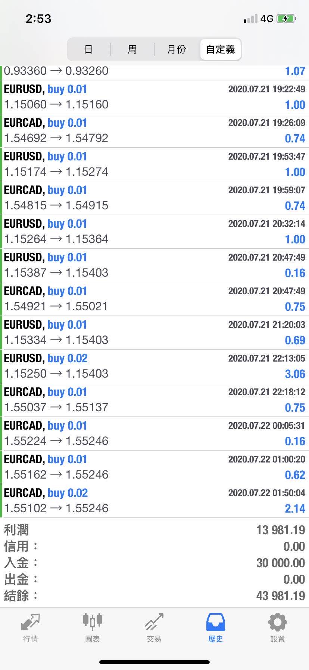Viewport: 309px width, 670px height.
Task: Tap the battery charging icon
Action: tap(286, 19)
